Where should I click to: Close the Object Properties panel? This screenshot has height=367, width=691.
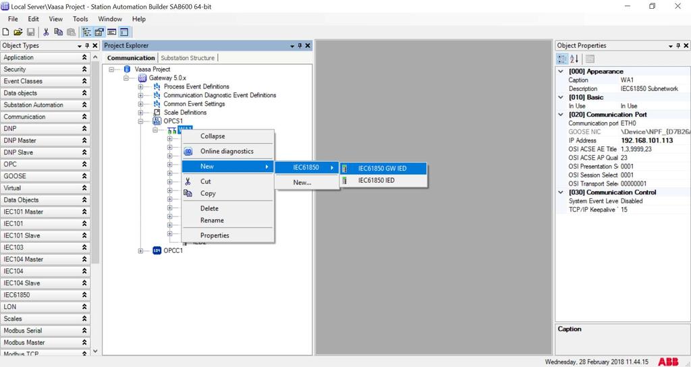[686, 45]
